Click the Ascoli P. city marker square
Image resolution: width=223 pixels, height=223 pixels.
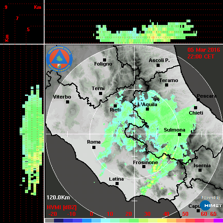(x=158, y=65)
